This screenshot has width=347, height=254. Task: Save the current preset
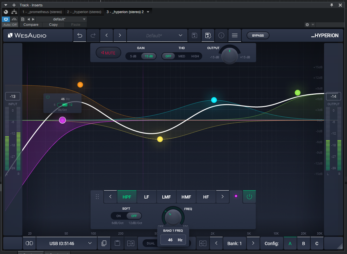[x=194, y=35]
